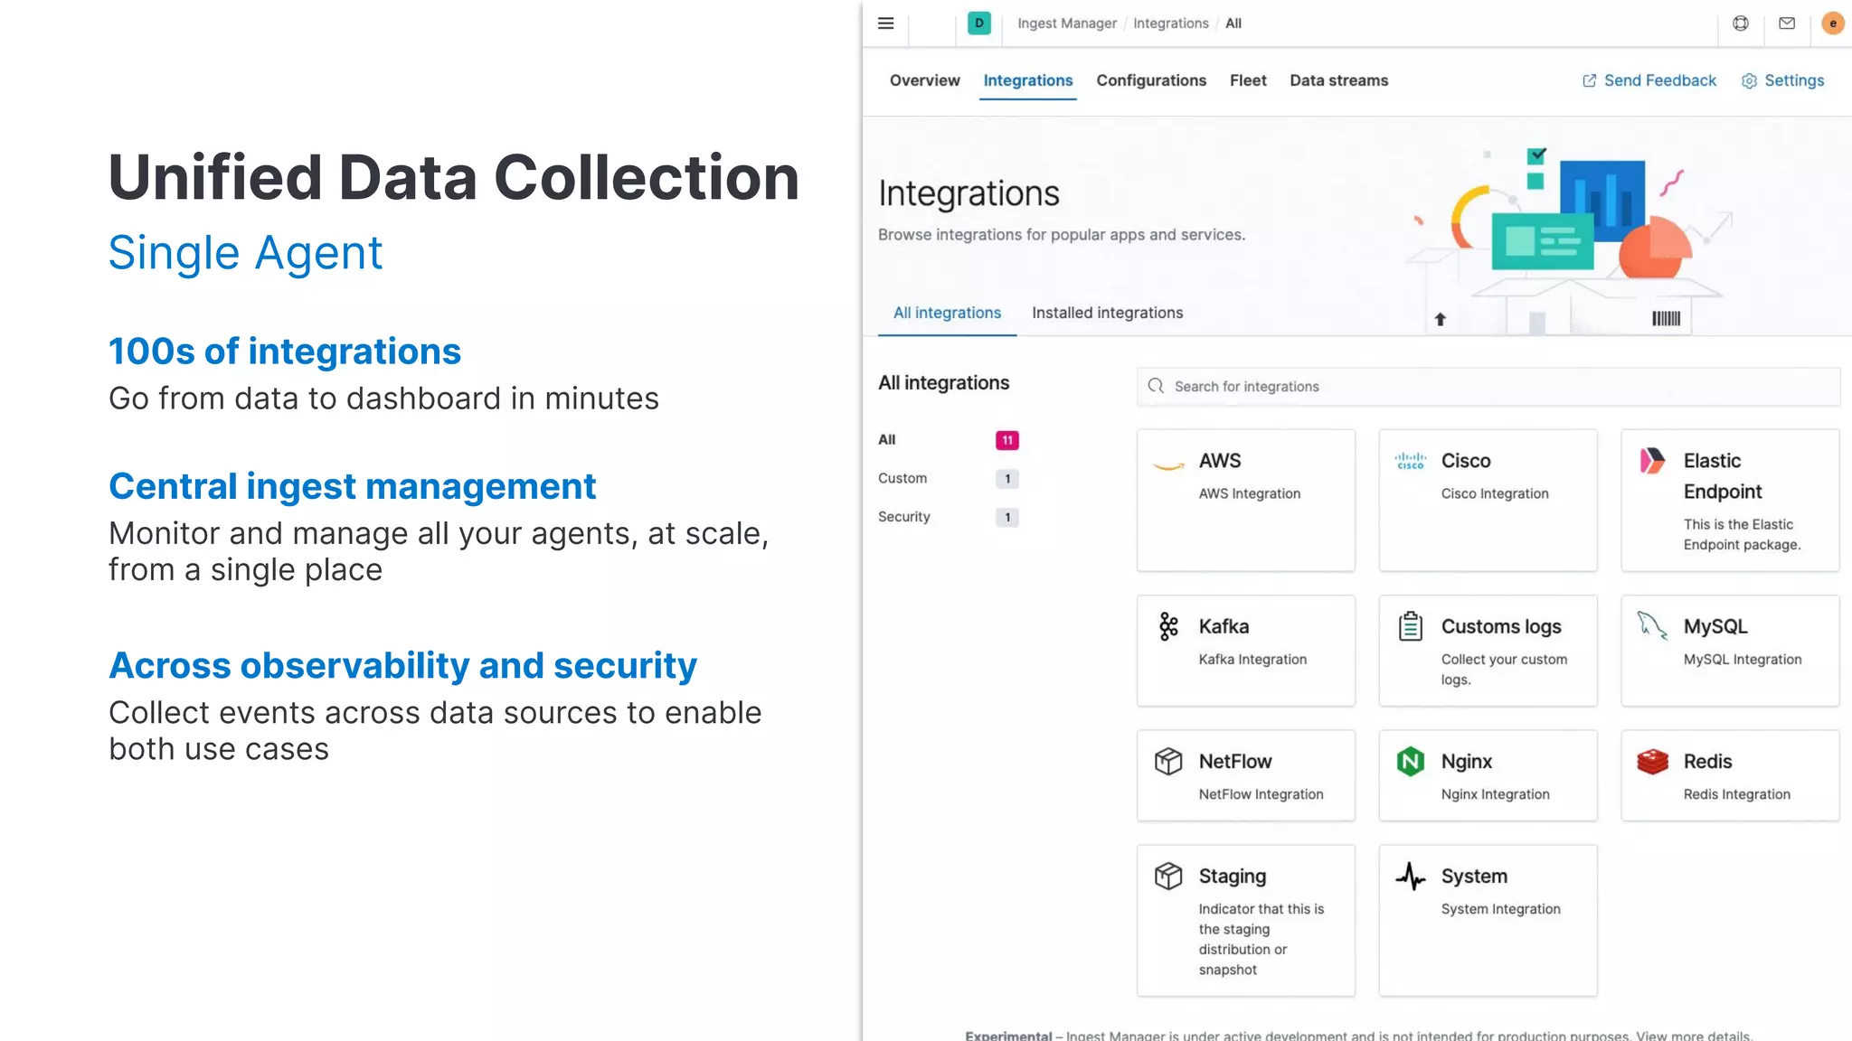Screen dimensions: 1852x1041
Task: Filter by the Security category
Action: (x=903, y=517)
